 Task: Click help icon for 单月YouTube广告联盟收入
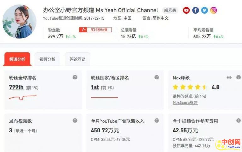[x=157, y=120]
